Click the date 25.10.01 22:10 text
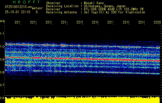The width and height of the screenshot is (162, 103). (18, 12)
